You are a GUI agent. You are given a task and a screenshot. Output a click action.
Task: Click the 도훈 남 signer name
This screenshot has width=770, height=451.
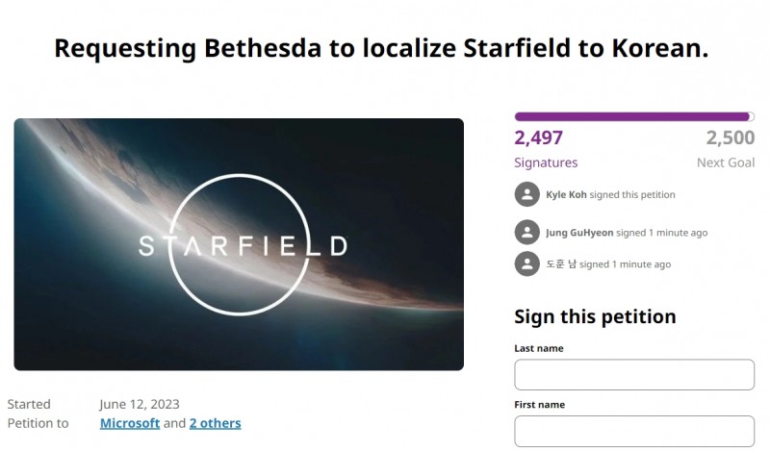coord(560,264)
